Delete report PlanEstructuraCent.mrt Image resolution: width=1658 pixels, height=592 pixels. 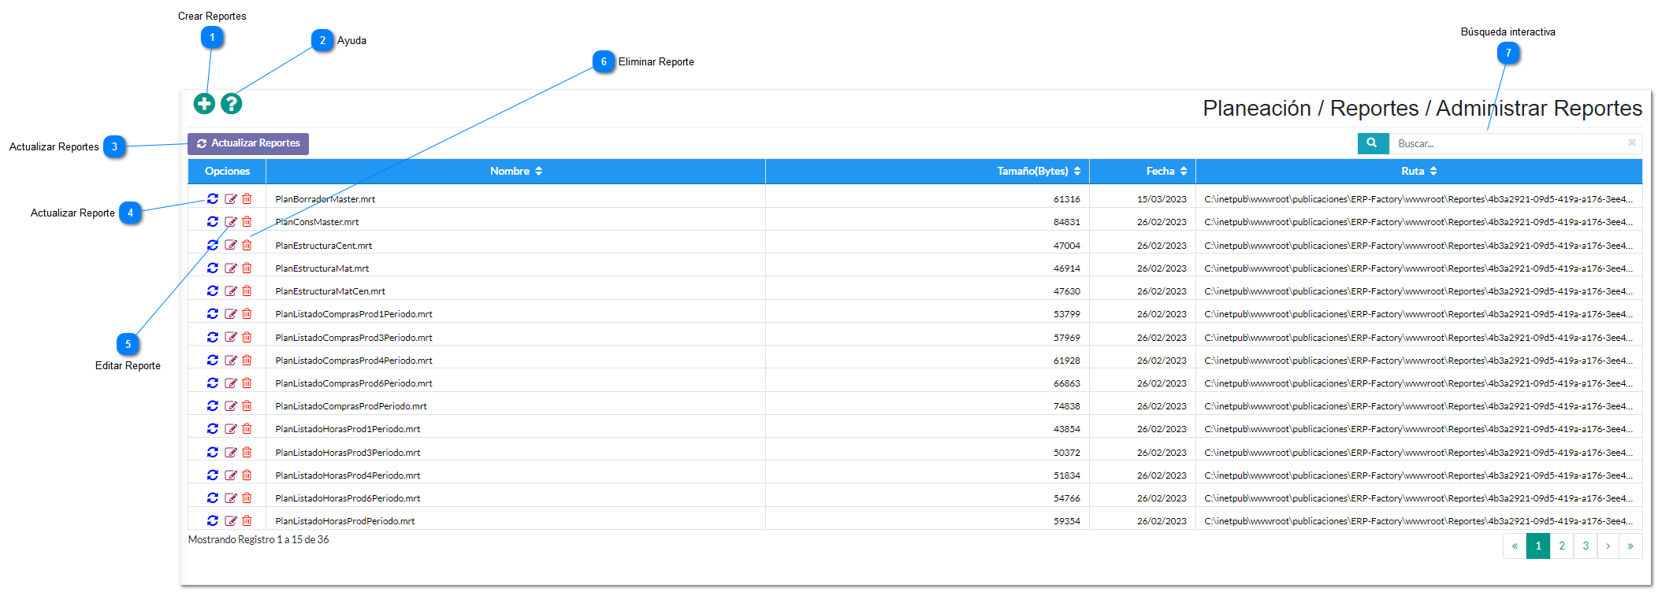coord(247,245)
